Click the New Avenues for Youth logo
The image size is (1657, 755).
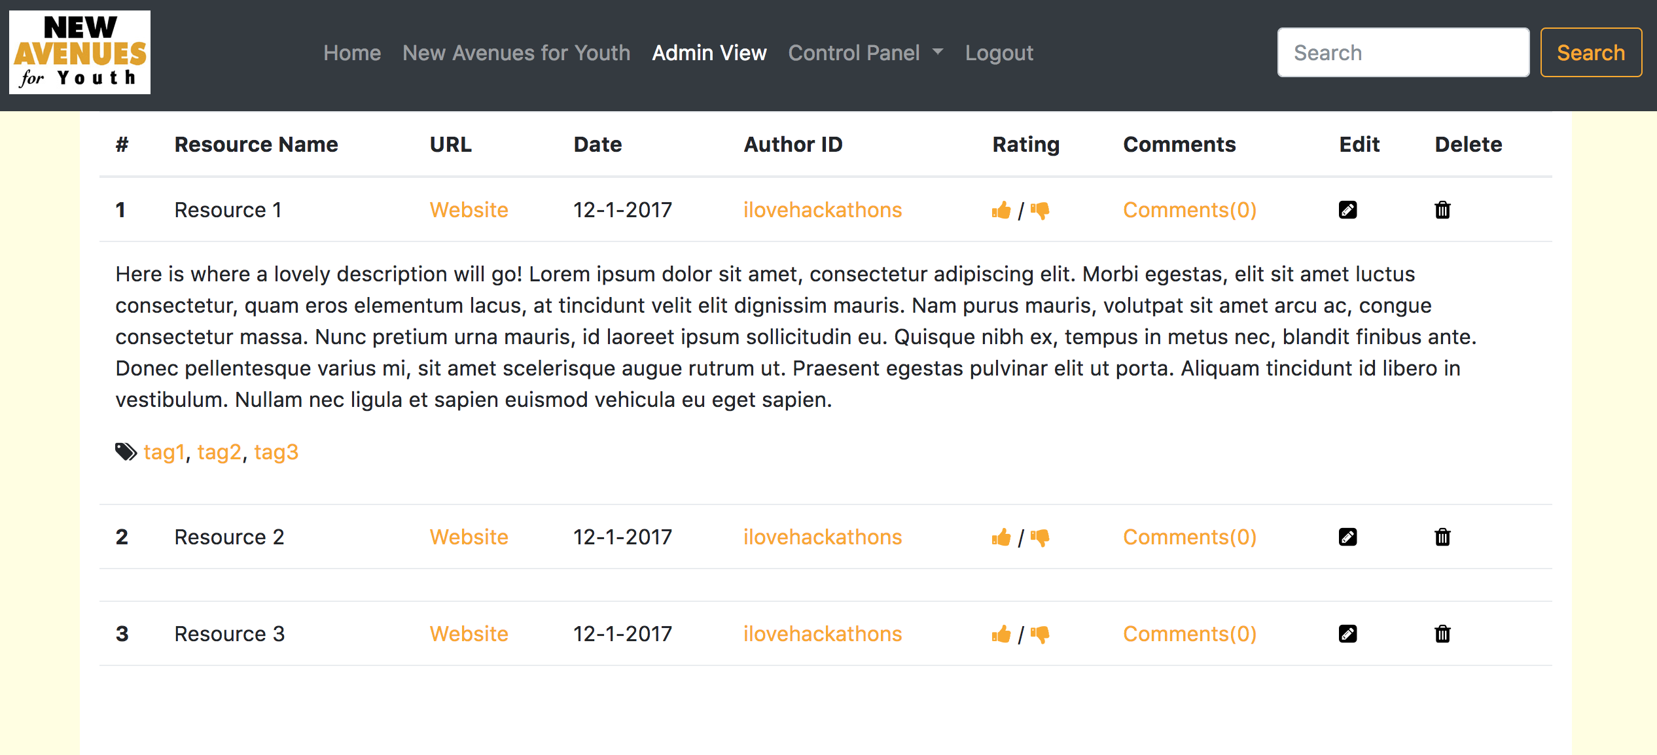pyautogui.click(x=80, y=52)
